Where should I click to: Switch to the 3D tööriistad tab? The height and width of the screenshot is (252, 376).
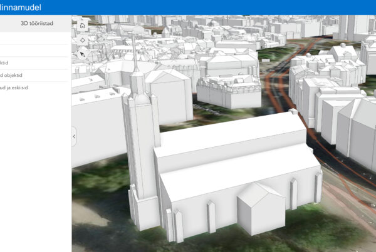(x=36, y=23)
